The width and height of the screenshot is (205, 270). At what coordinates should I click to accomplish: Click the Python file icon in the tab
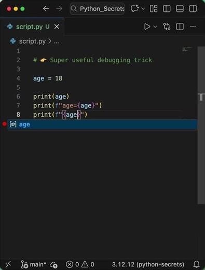pos(10,26)
